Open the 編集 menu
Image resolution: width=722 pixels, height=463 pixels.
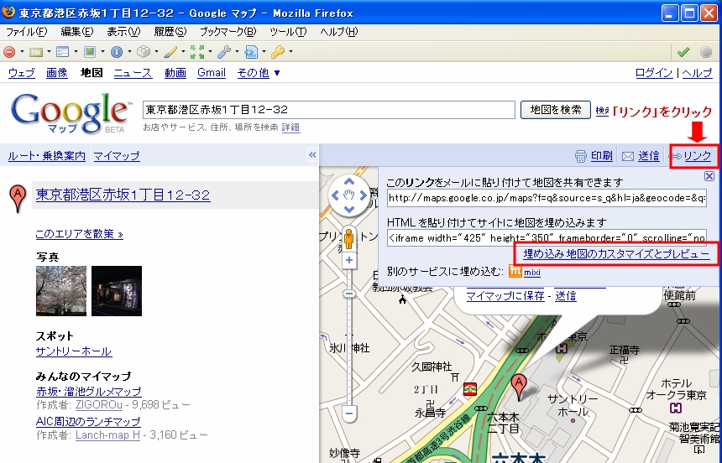pos(77,32)
